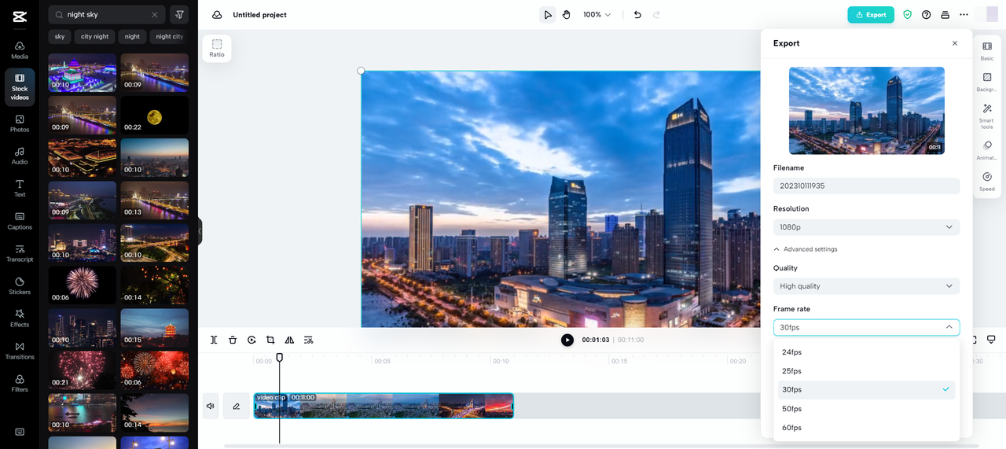Screen dimensions: 1006x449
Task: Open the Filters panel
Action: (x=20, y=383)
